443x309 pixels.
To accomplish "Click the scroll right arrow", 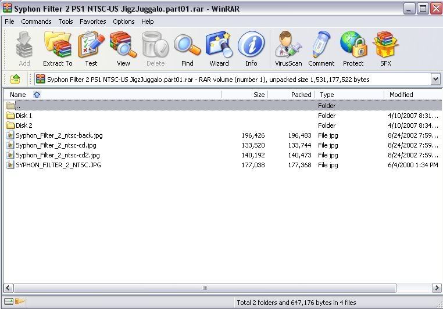I will pyautogui.click(x=437, y=288).
